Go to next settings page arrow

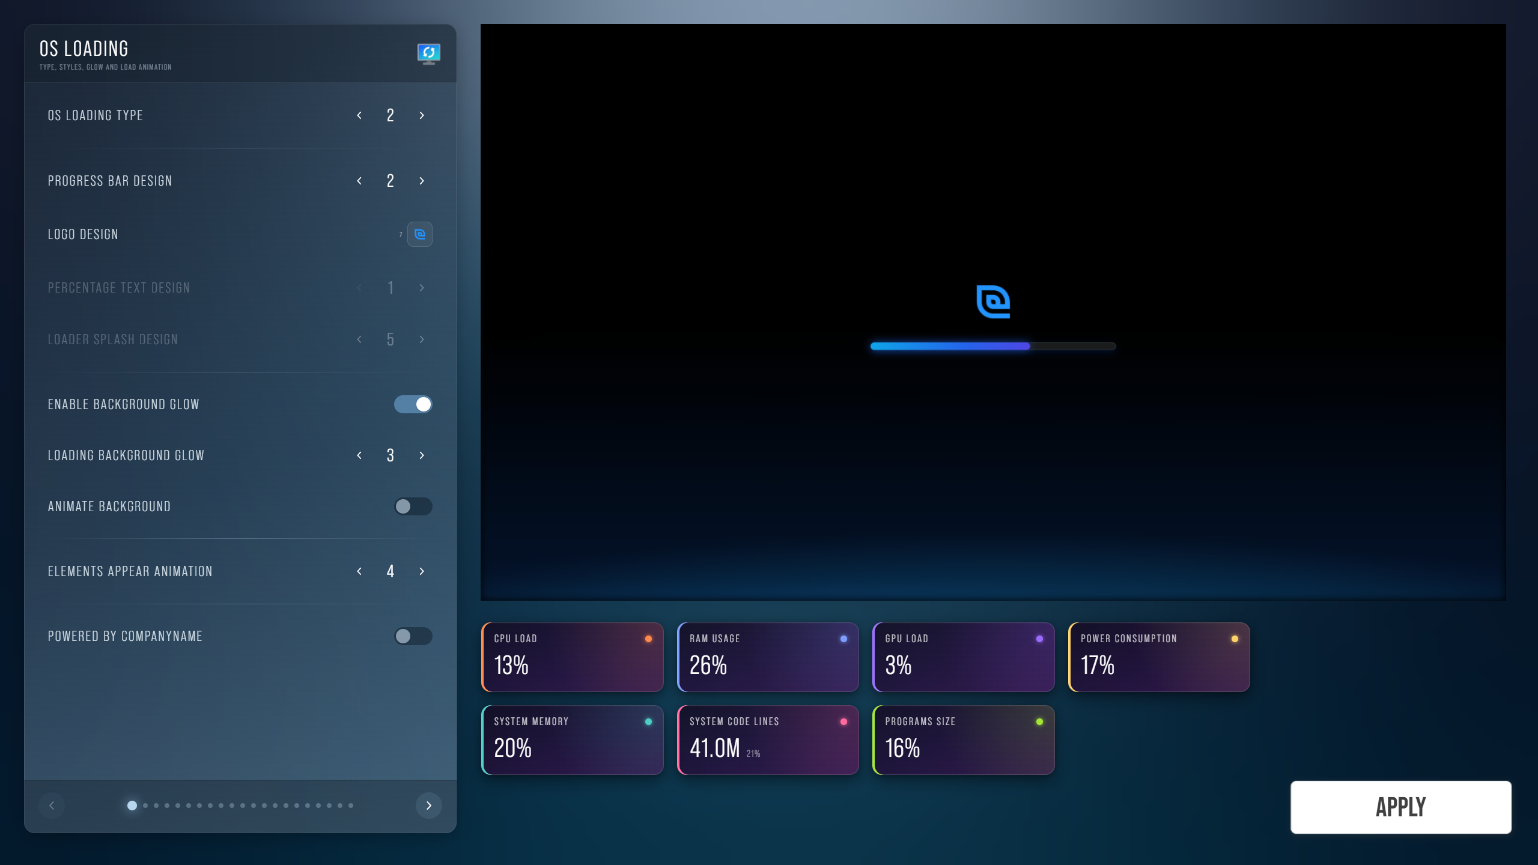tap(429, 806)
